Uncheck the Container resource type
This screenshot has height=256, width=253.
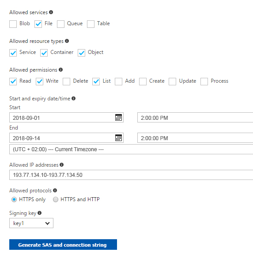tap(44, 53)
